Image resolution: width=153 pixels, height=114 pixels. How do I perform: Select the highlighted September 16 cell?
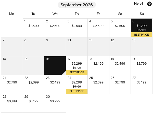coord(55,65)
